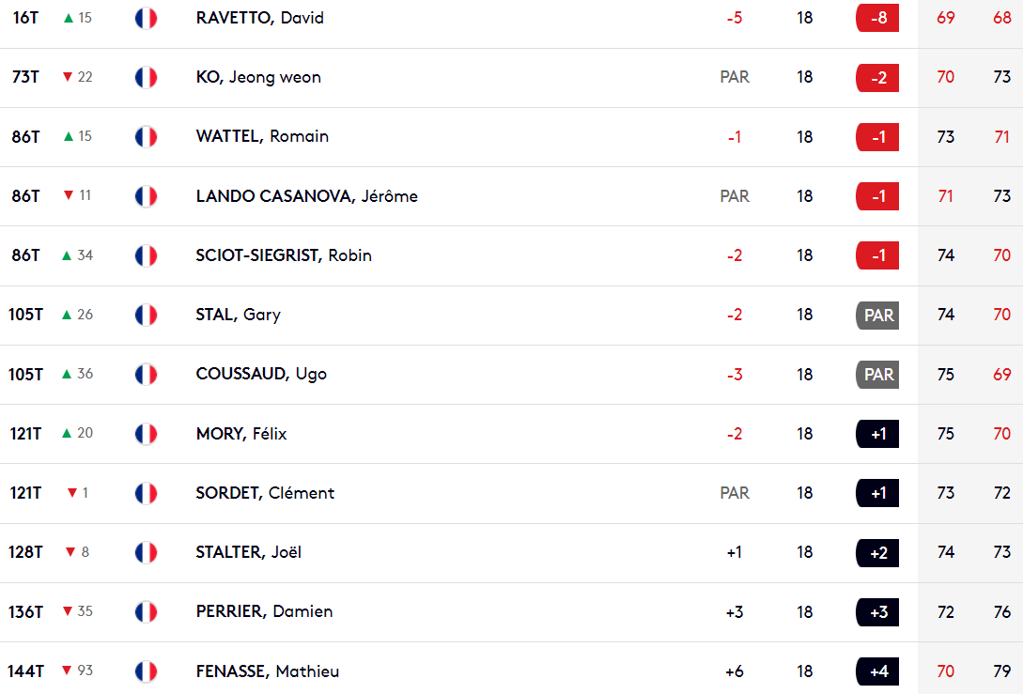1023x694 pixels.
Task: Click the flag icon next to KO, Jeong weon
Action: [147, 77]
